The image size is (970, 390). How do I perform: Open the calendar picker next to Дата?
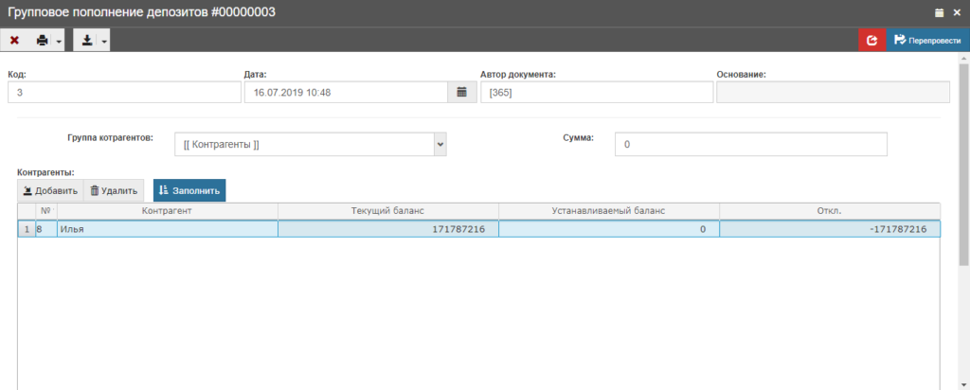[x=461, y=92]
